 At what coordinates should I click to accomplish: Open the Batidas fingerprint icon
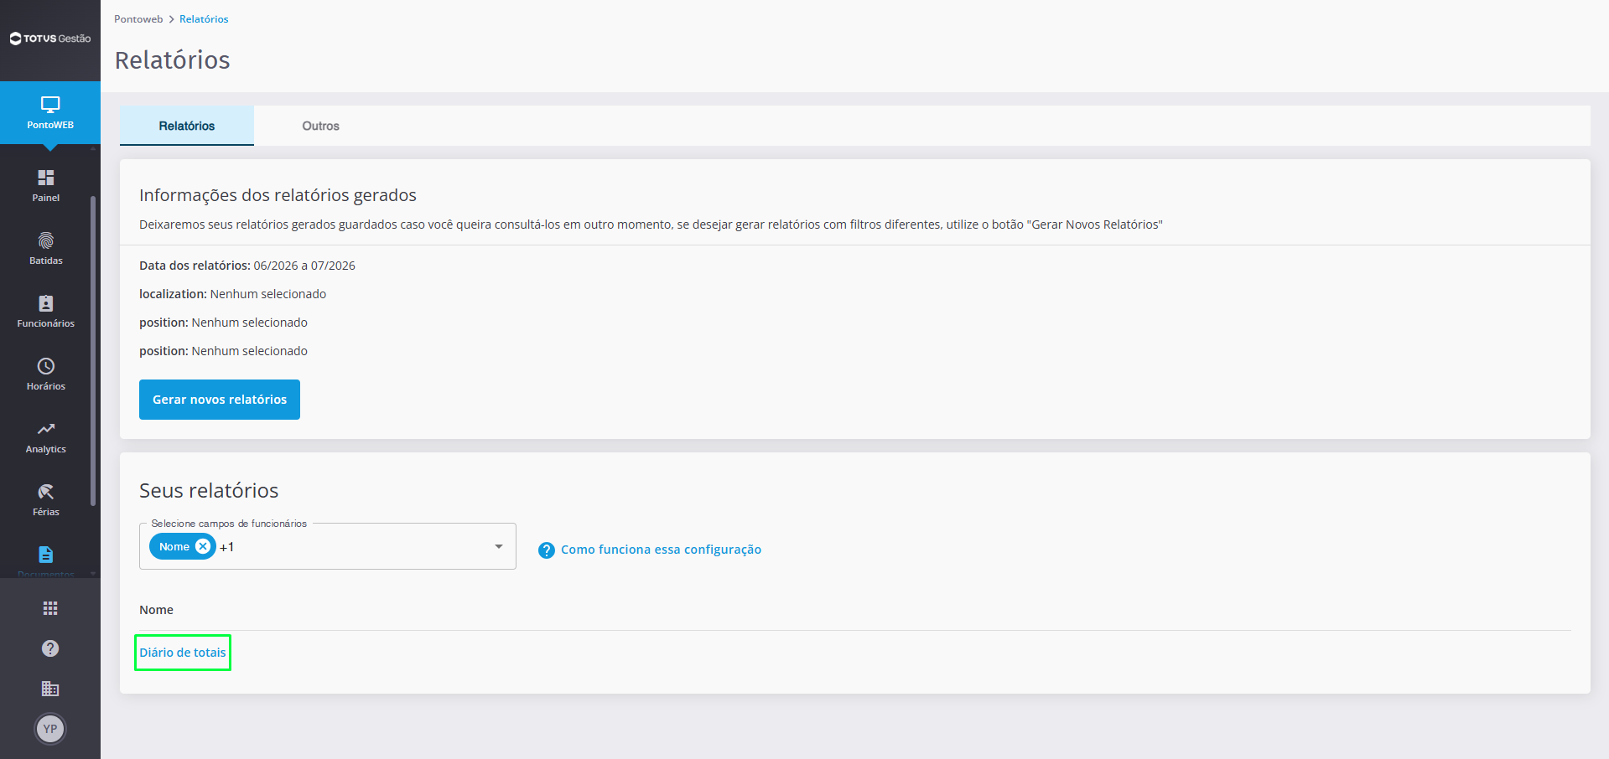(x=46, y=240)
